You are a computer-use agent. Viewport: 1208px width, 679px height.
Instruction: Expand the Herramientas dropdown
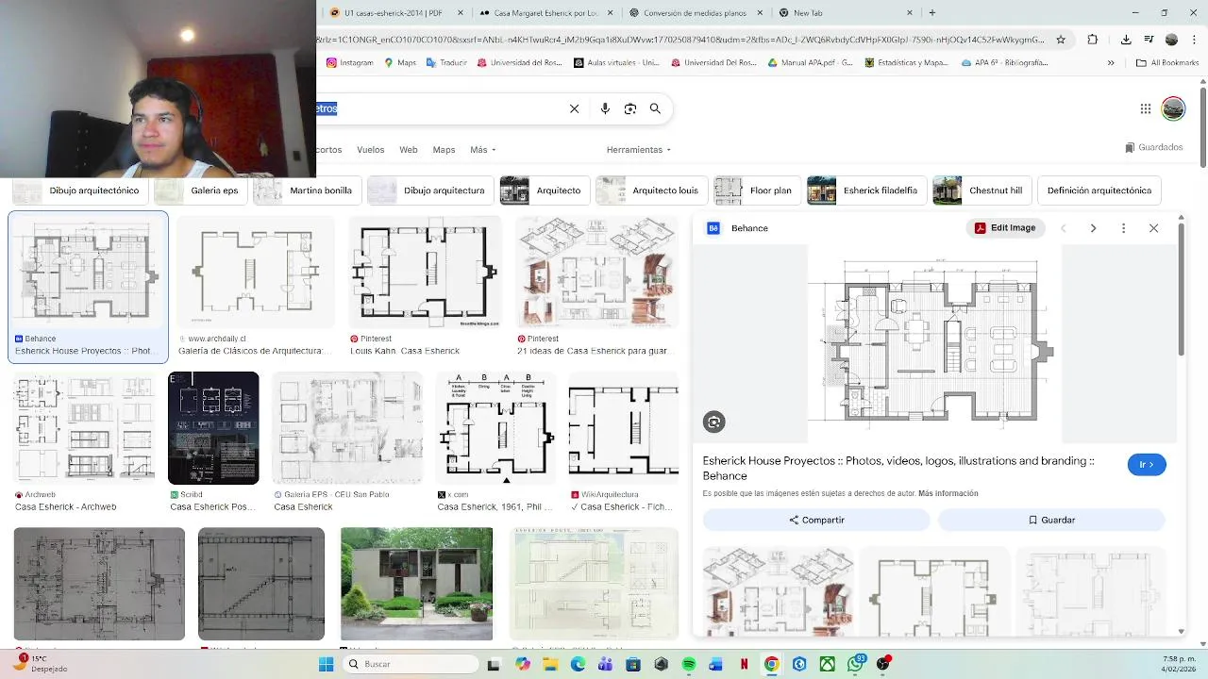pyautogui.click(x=639, y=150)
